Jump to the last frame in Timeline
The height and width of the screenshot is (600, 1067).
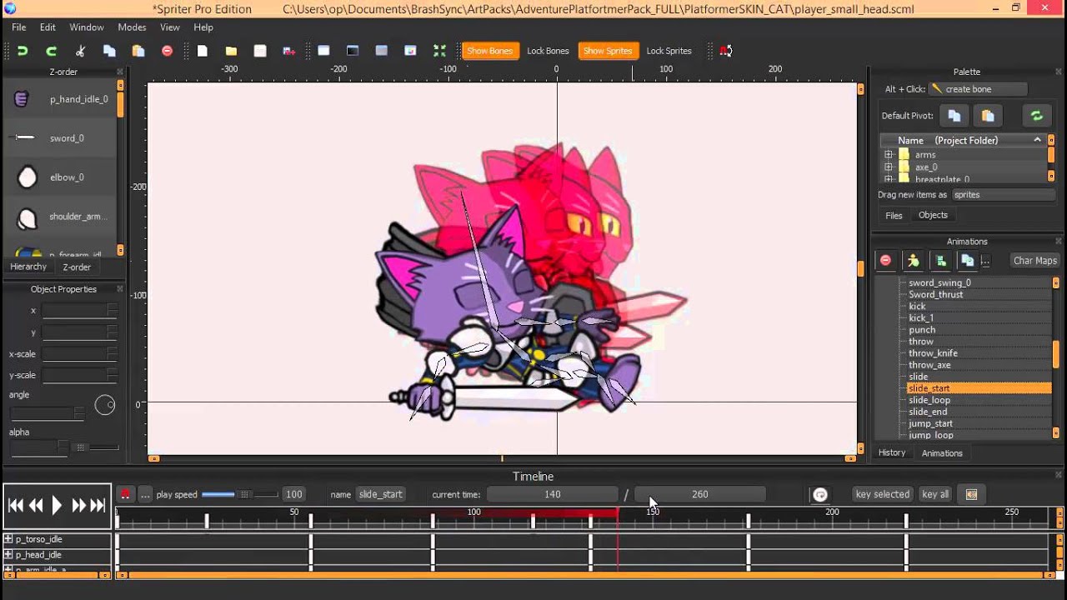(98, 505)
